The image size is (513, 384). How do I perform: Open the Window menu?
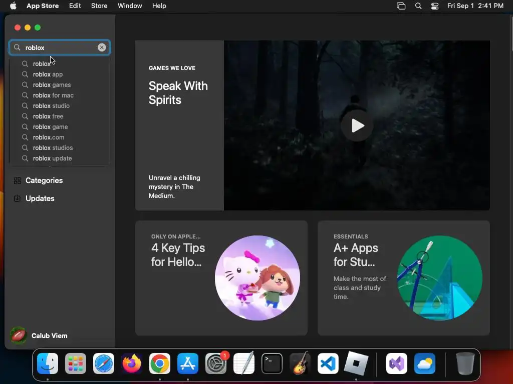tap(130, 6)
